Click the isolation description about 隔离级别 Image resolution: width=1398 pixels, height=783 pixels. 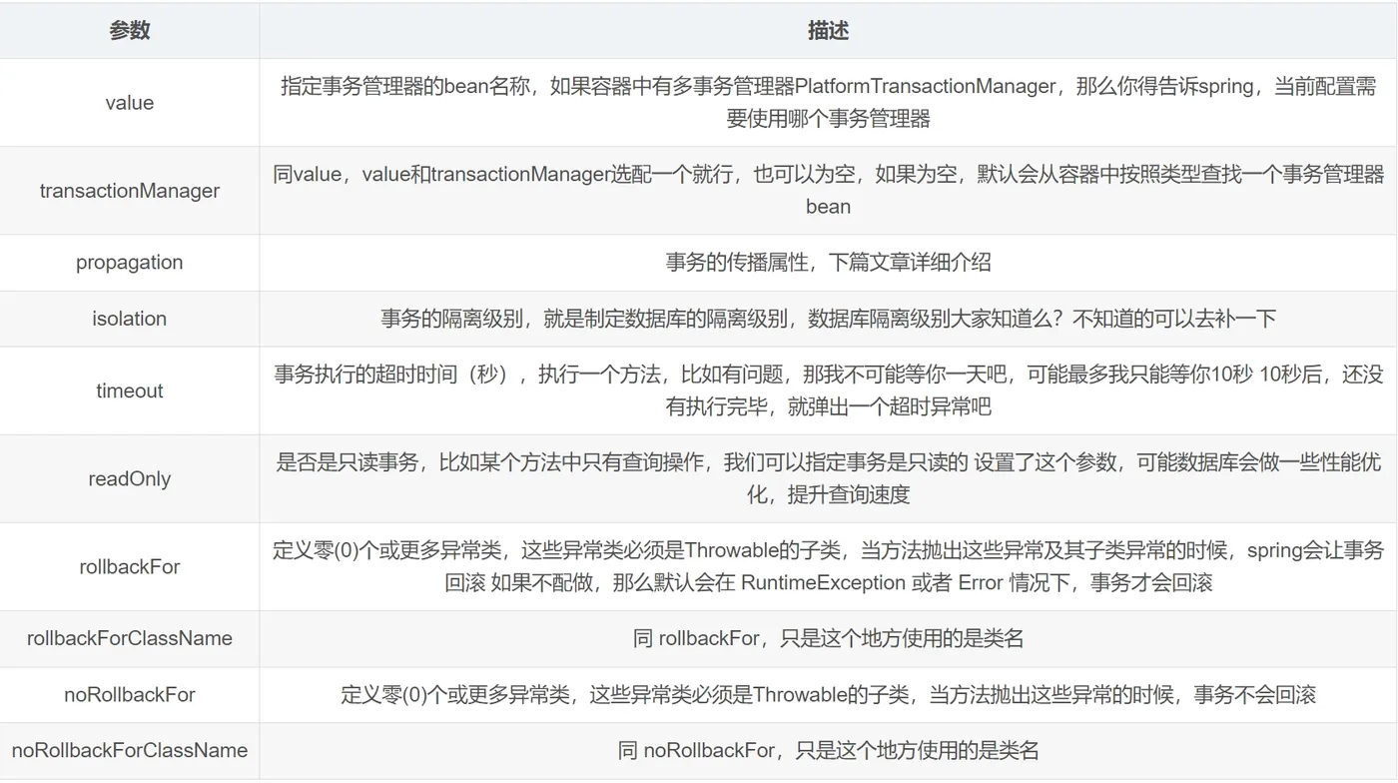click(x=828, y=319)
